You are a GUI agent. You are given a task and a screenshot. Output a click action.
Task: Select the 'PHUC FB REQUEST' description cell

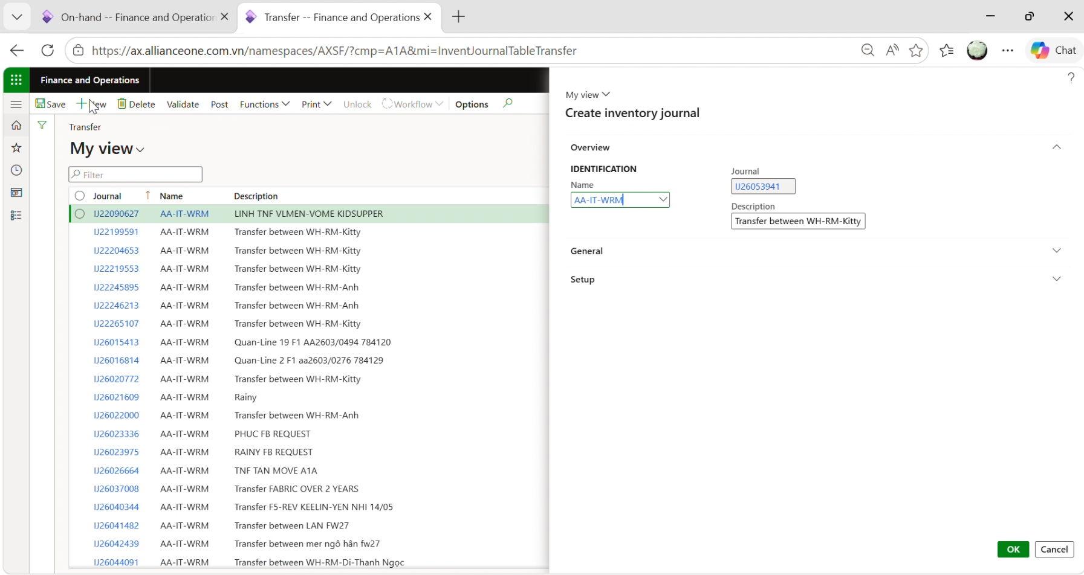click(x=272, y=434)
